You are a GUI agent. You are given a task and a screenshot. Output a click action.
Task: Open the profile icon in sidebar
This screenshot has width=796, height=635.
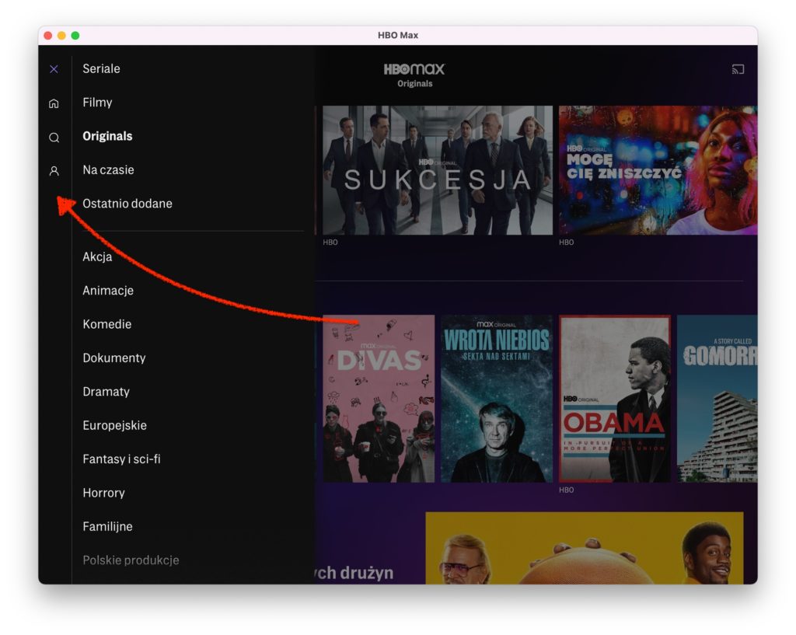(x=54, y=171)
